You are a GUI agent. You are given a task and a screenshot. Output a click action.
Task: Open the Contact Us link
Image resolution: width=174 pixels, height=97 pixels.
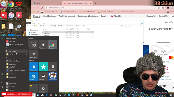pyautogui.click(x=163, y=16)
